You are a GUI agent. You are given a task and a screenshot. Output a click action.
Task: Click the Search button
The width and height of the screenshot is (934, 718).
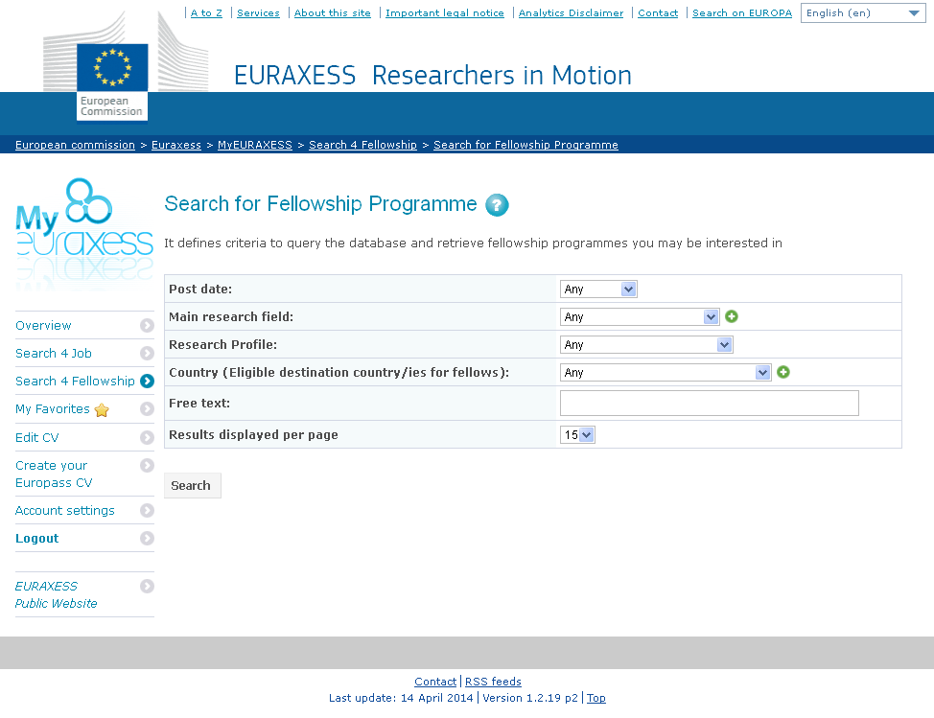[193, 486]
